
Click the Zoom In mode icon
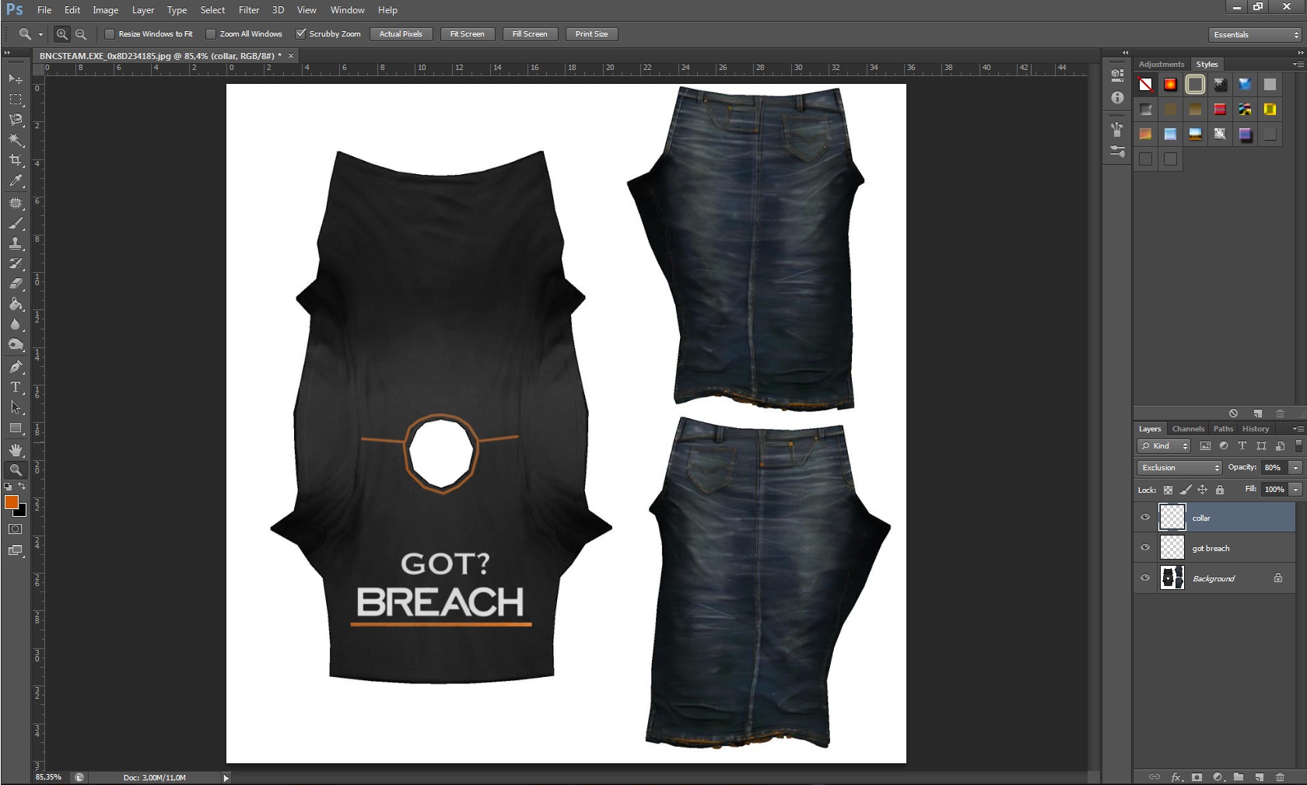pos(62,34)
